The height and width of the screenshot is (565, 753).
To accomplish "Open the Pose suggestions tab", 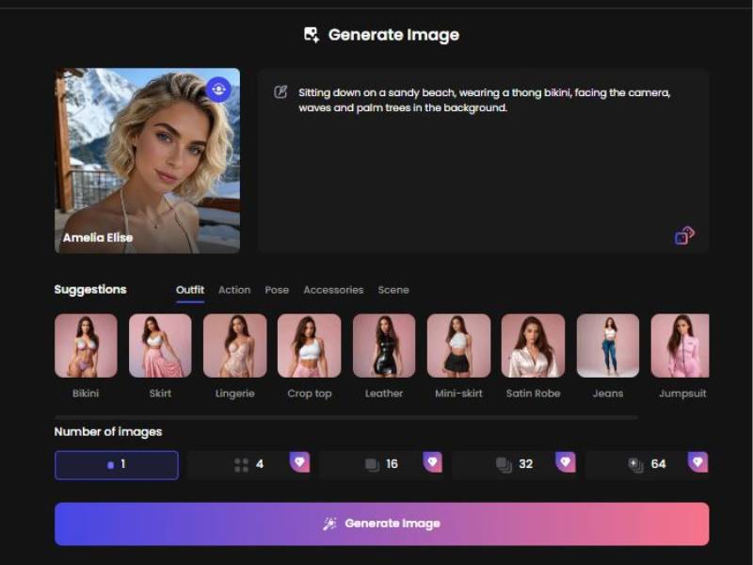I will click(277, 290).
